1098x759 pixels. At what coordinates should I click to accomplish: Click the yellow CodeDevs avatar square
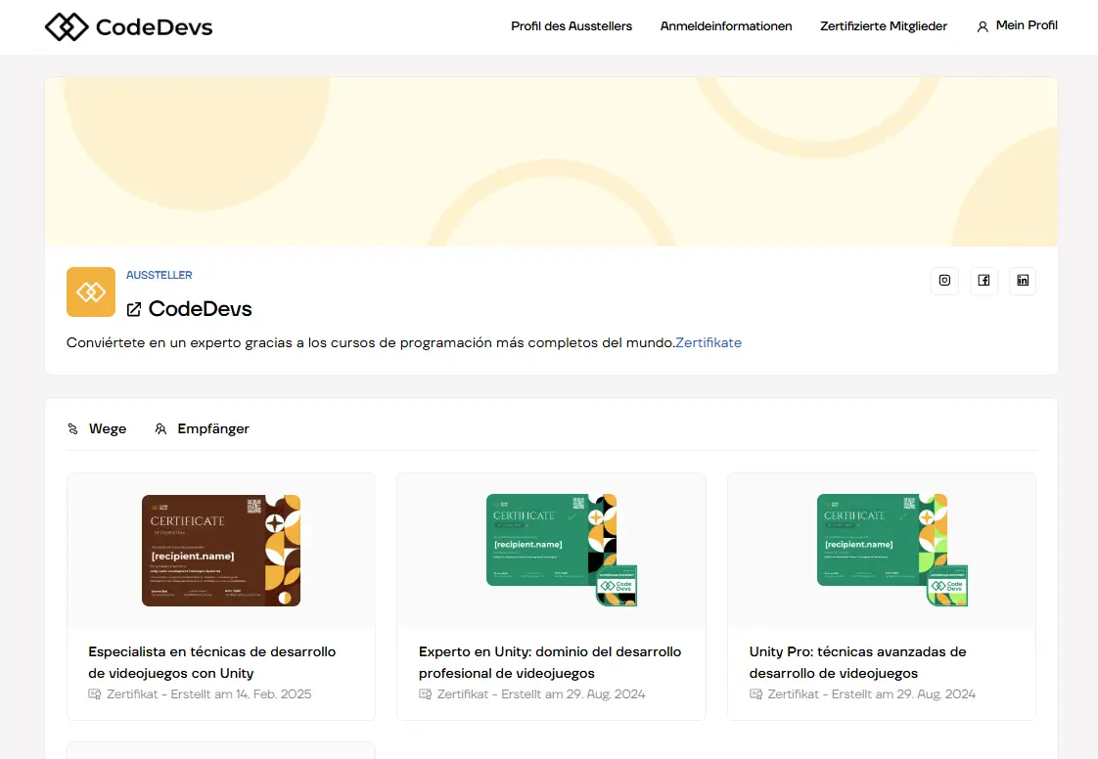click(x=90, y=291)
